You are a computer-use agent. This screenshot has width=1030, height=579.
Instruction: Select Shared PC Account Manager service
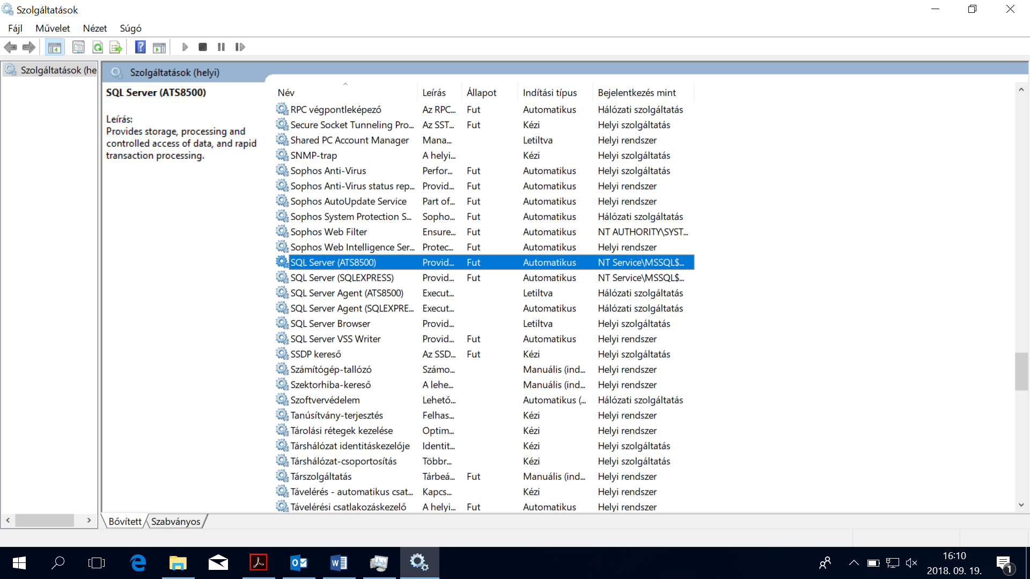pos(484,140)
